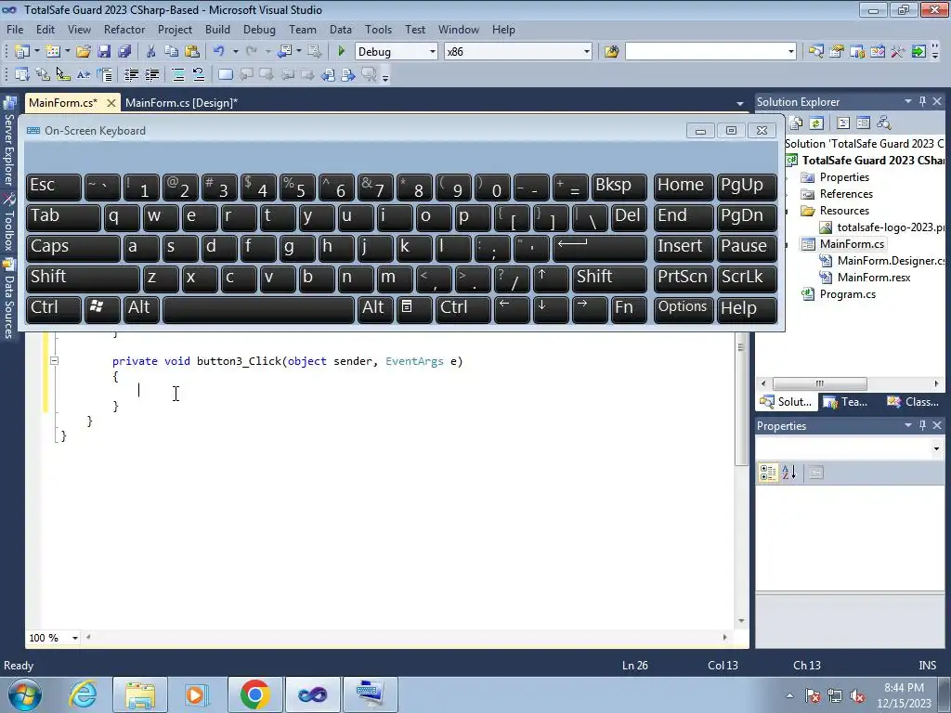The image size is (951, 713).
Task: Switch to the MainForm.cs [Design]* tab
Action: [x=181, y=102]
